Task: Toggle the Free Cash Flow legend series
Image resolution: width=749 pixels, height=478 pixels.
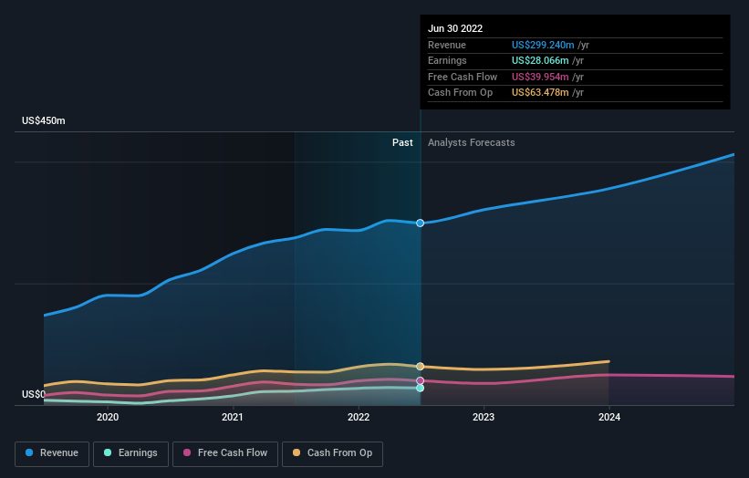Action: [225, 453]
